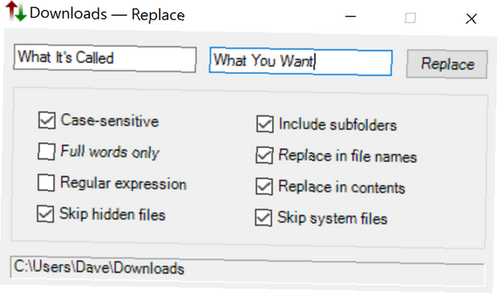Toggle Replace in contents checkbox

tap(264, 186)
